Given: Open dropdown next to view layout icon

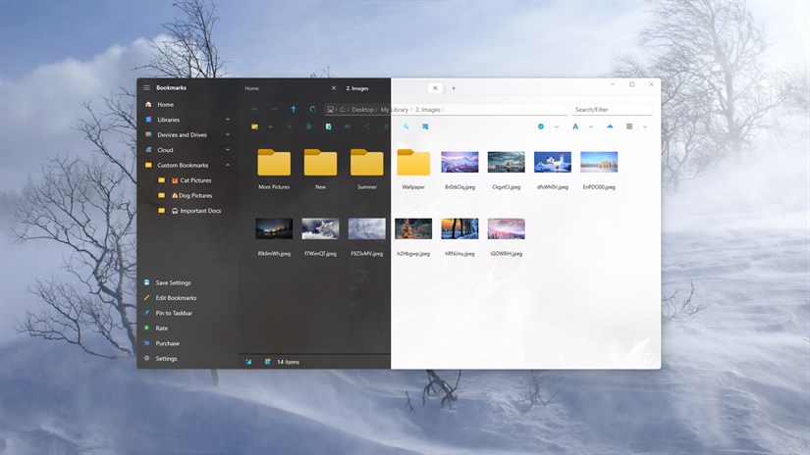Looking at the screenshot, I should pyautogui.click(x=645, y=126).
